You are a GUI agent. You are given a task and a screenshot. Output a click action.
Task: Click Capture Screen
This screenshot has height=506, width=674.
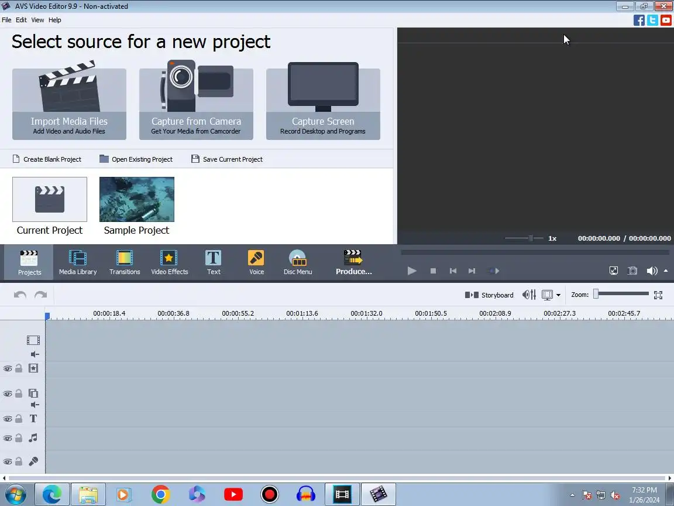[x=323, y=104]
